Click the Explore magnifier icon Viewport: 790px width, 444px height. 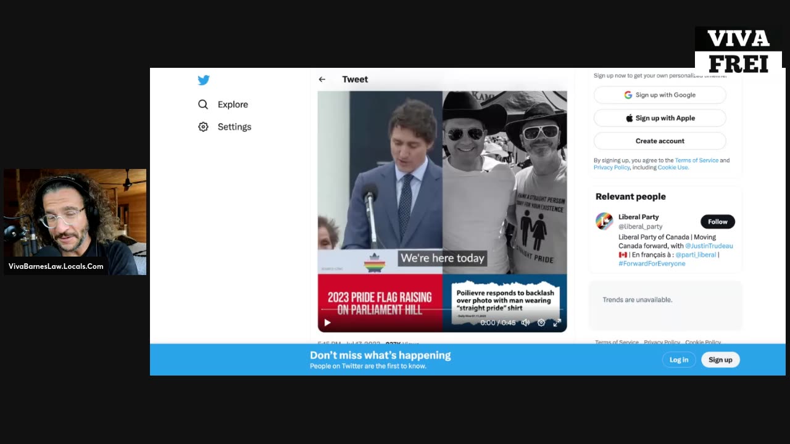pos(203,104)
